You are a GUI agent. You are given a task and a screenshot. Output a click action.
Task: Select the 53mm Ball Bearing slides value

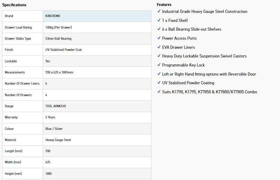58,39
